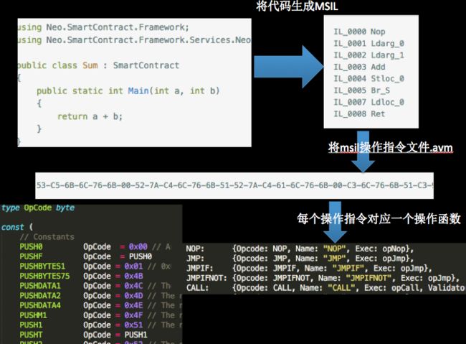The height and width of the screenshot is (344, 466).
Task: Click the const ( keyword line
Action: pyautogui.click(x=17, y=227)
